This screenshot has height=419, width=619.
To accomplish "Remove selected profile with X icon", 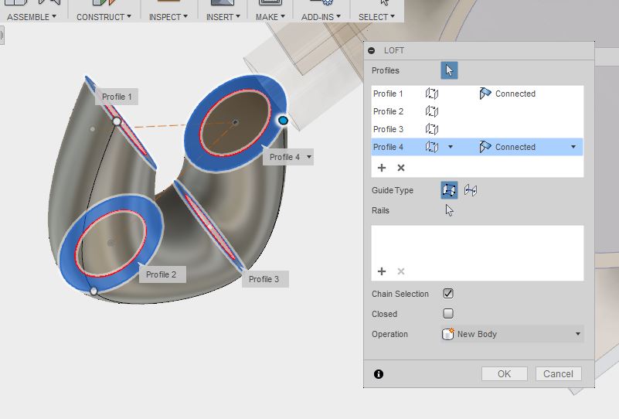I will click(401, 168).
